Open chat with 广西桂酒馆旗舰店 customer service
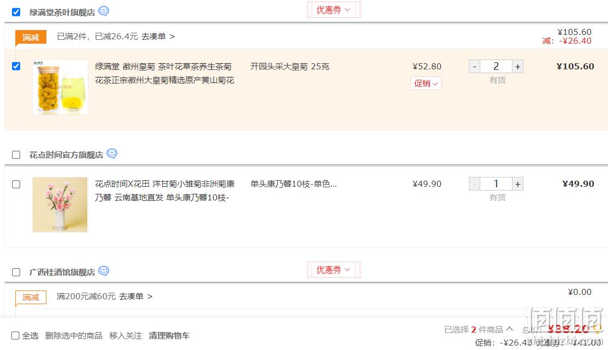This screenshot has width=608, height=350. click(104, 271)
